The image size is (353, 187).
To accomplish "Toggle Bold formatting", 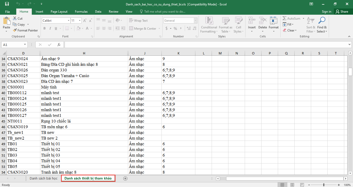I will pyautogui.click(x=44, y=29).
